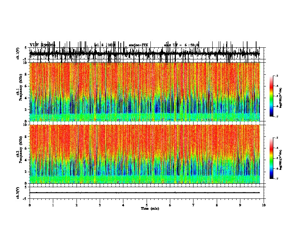
Task: Click the ch.1 spectrogram image panel
Action: [144, 92]
